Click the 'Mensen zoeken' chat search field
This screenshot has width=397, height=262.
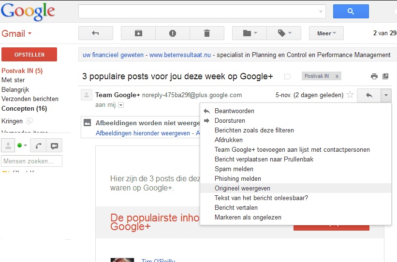pyautogui.click(x=31, y=161)
